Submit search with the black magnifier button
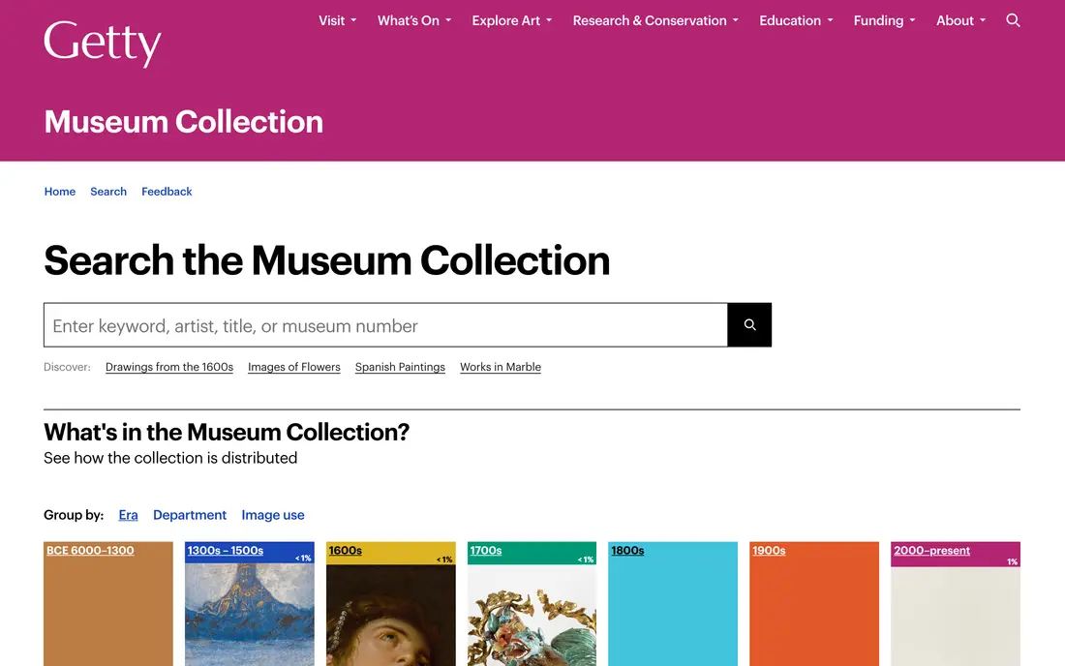This screenshot has width=1065, height=666. (x=749, y=325)
